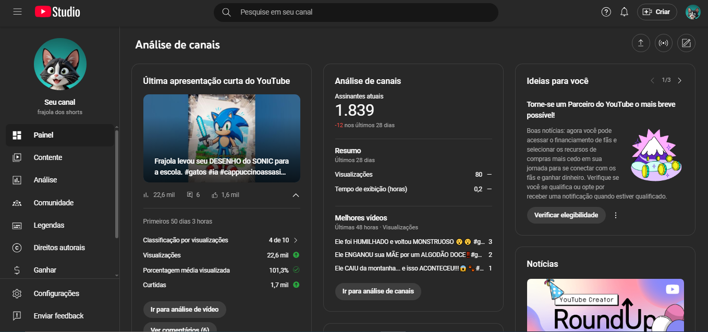Click the YouTube Studio logo

coord(57,11)
